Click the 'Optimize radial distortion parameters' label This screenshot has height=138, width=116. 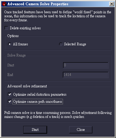coord(40,94)
